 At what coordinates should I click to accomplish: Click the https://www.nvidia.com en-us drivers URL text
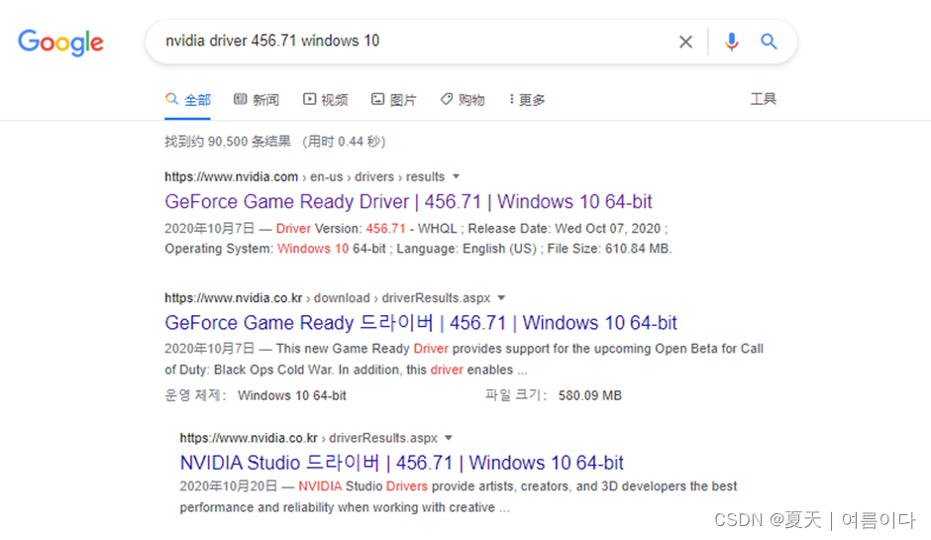305,177
